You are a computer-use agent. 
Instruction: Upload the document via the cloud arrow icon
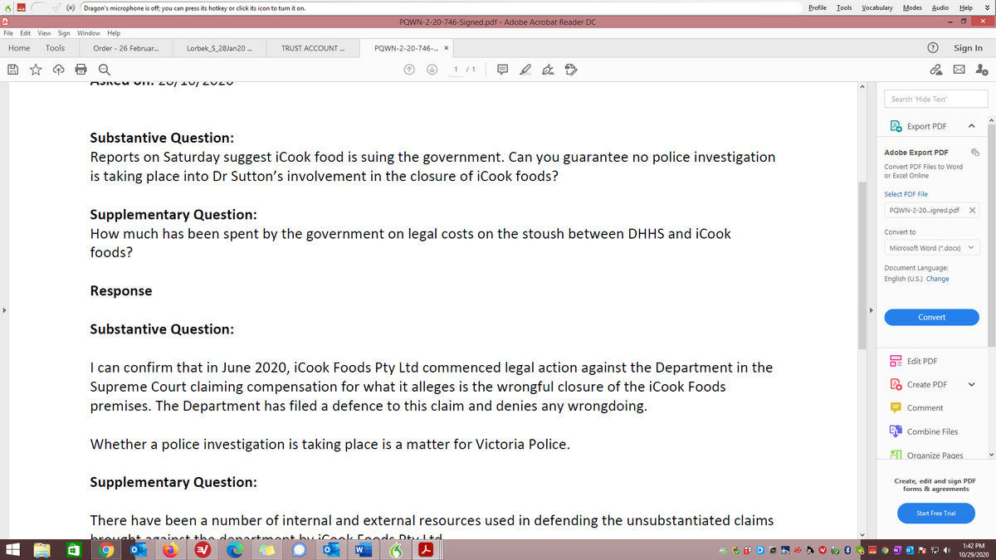point(57,71)
